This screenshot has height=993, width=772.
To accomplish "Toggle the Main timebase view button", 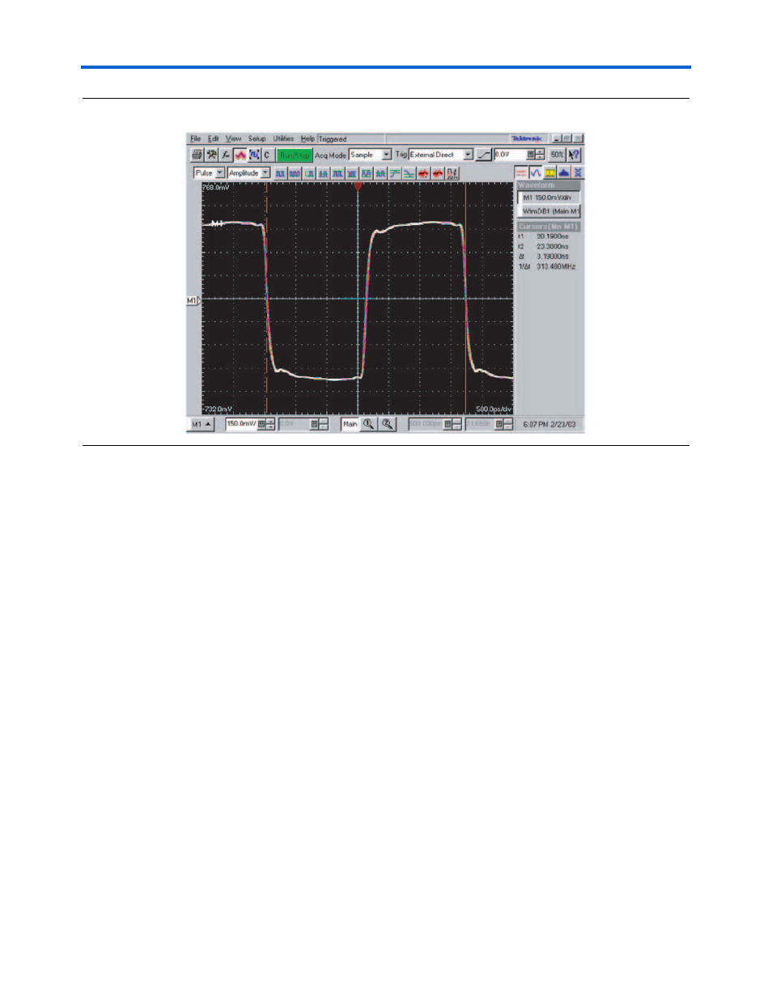I will [x=350, y=423].
